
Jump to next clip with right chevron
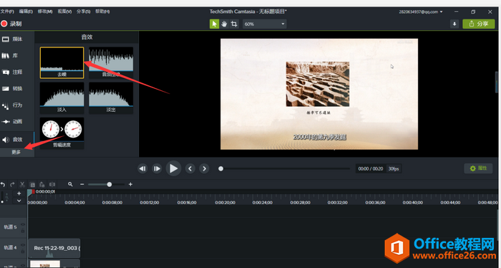click(204, 168)
